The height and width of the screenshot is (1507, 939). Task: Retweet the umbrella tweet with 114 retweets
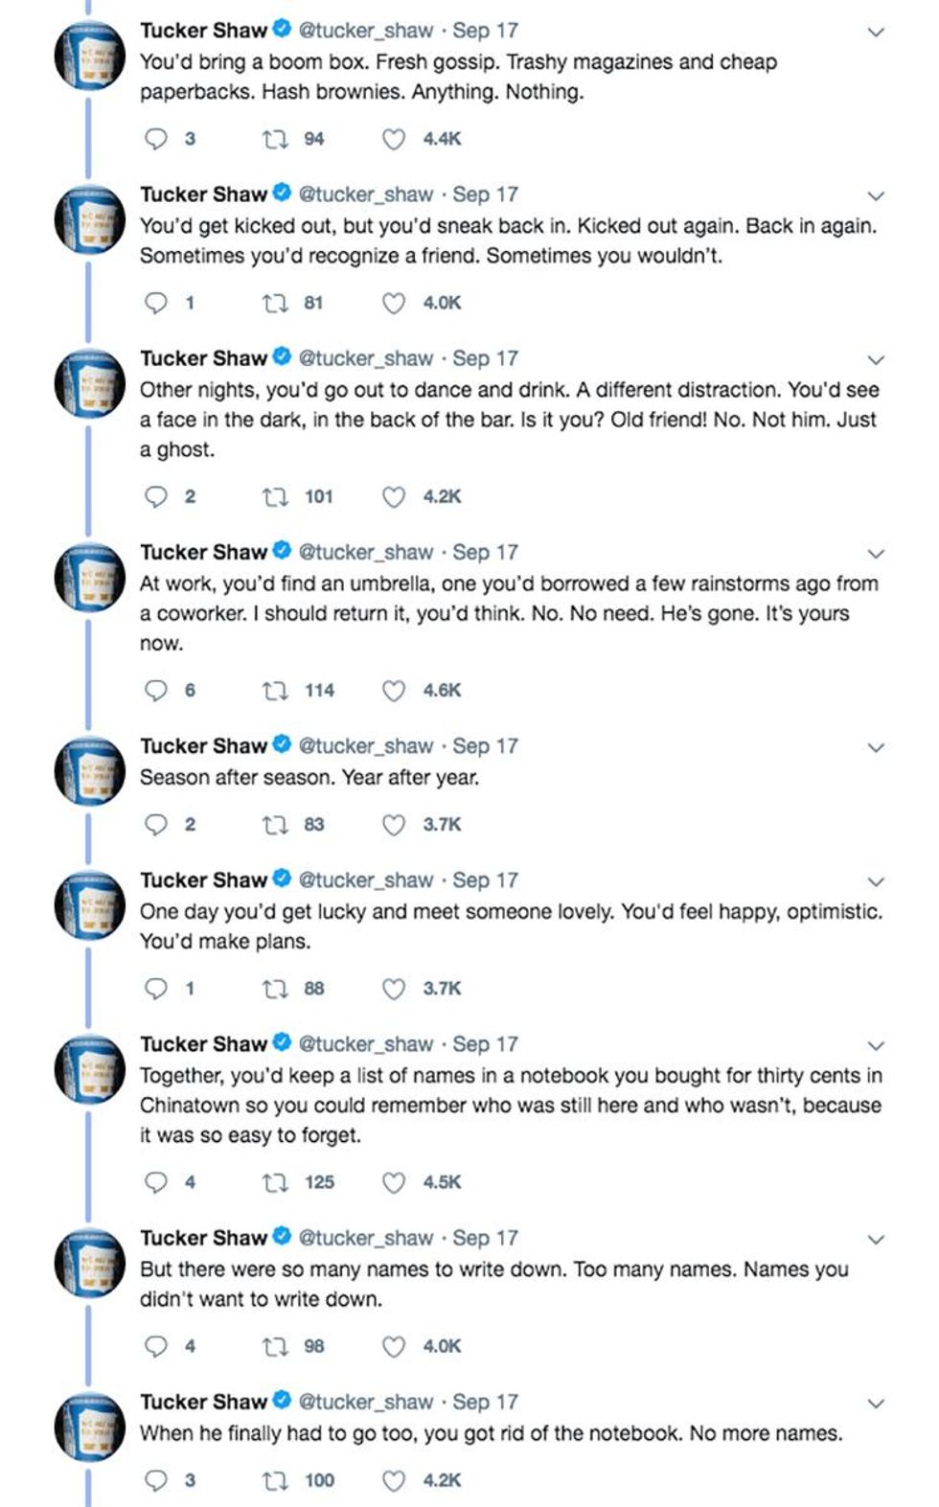[x=275, y=690]
